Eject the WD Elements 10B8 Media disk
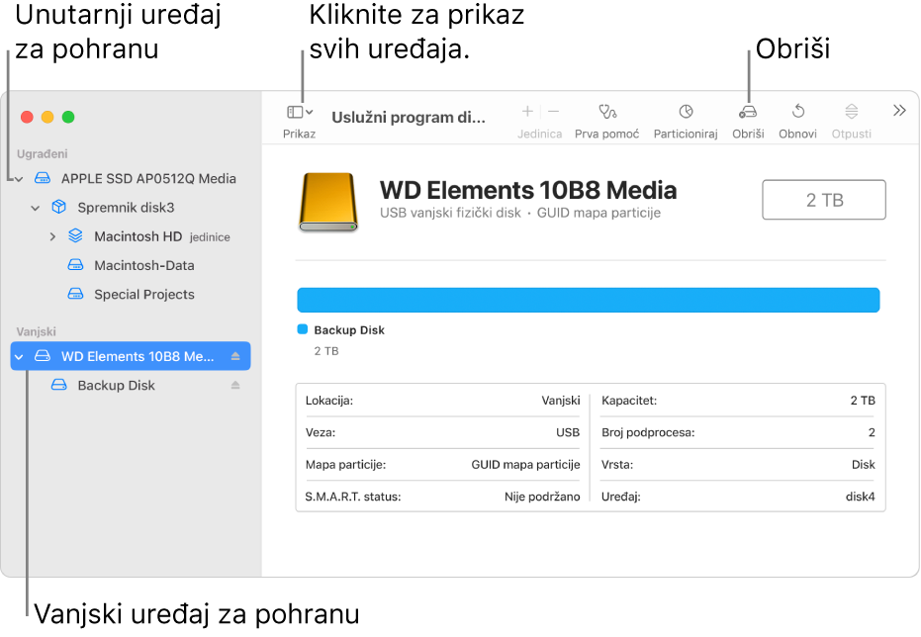Screen dimensions: 921x637 click(235, 356)
